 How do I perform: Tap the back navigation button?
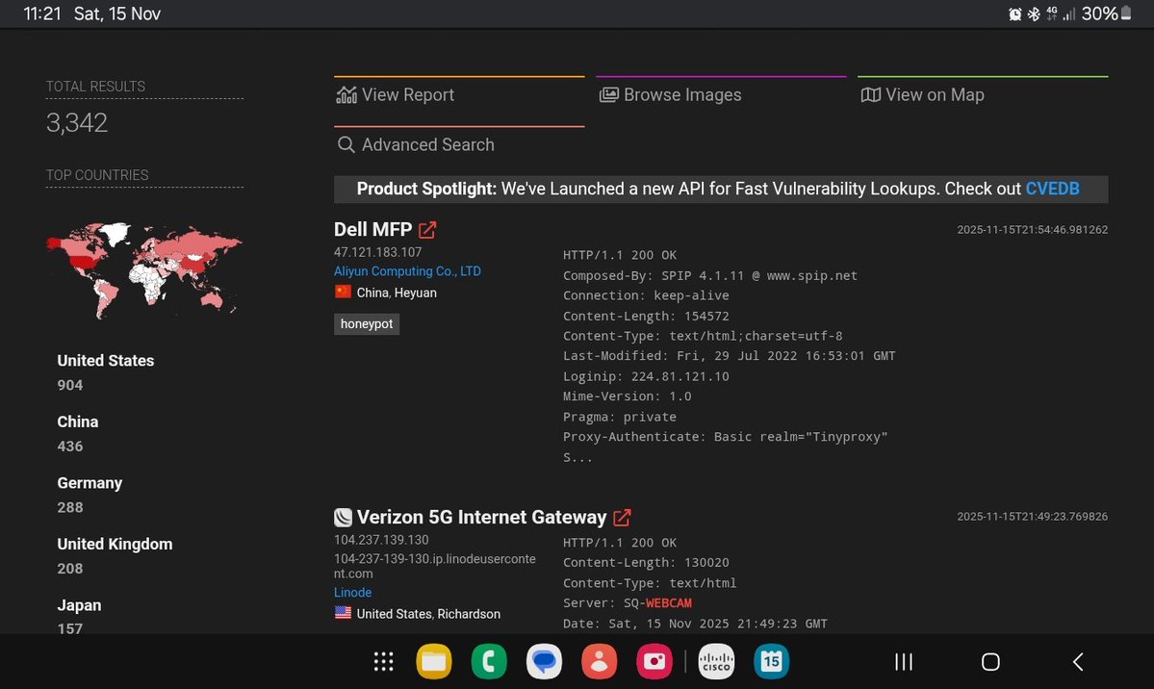(1078, 662)
